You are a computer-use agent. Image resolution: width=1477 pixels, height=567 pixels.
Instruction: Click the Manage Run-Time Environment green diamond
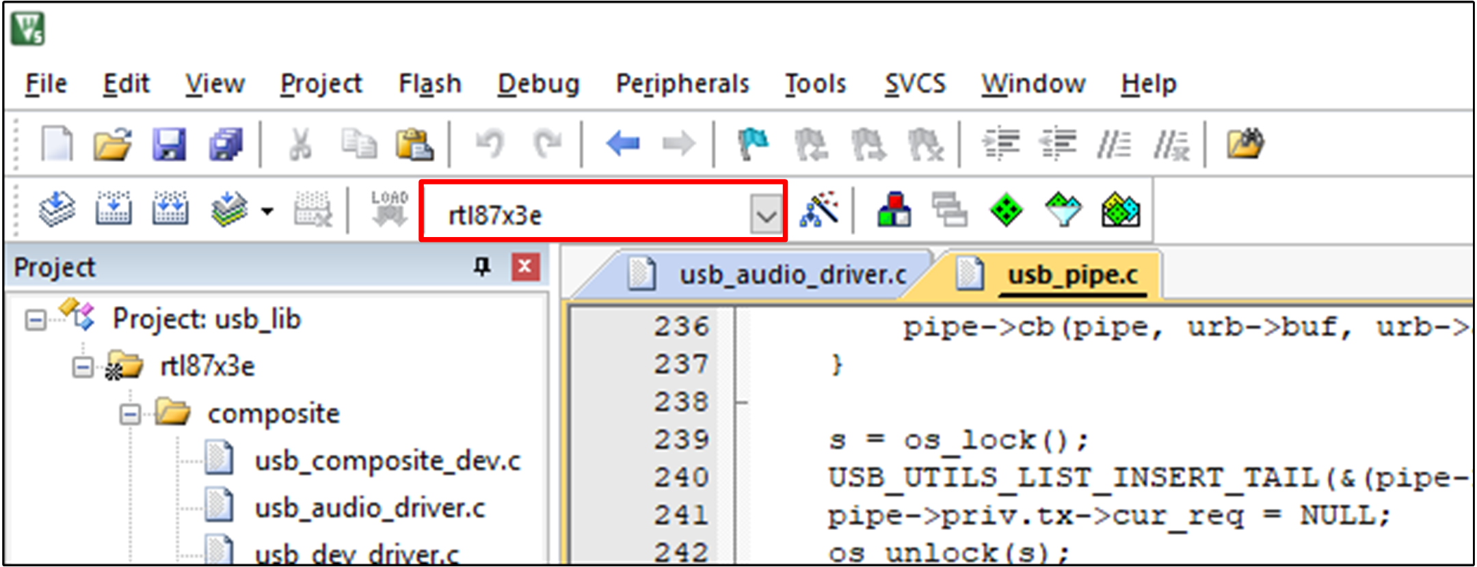coord(1007,209)
